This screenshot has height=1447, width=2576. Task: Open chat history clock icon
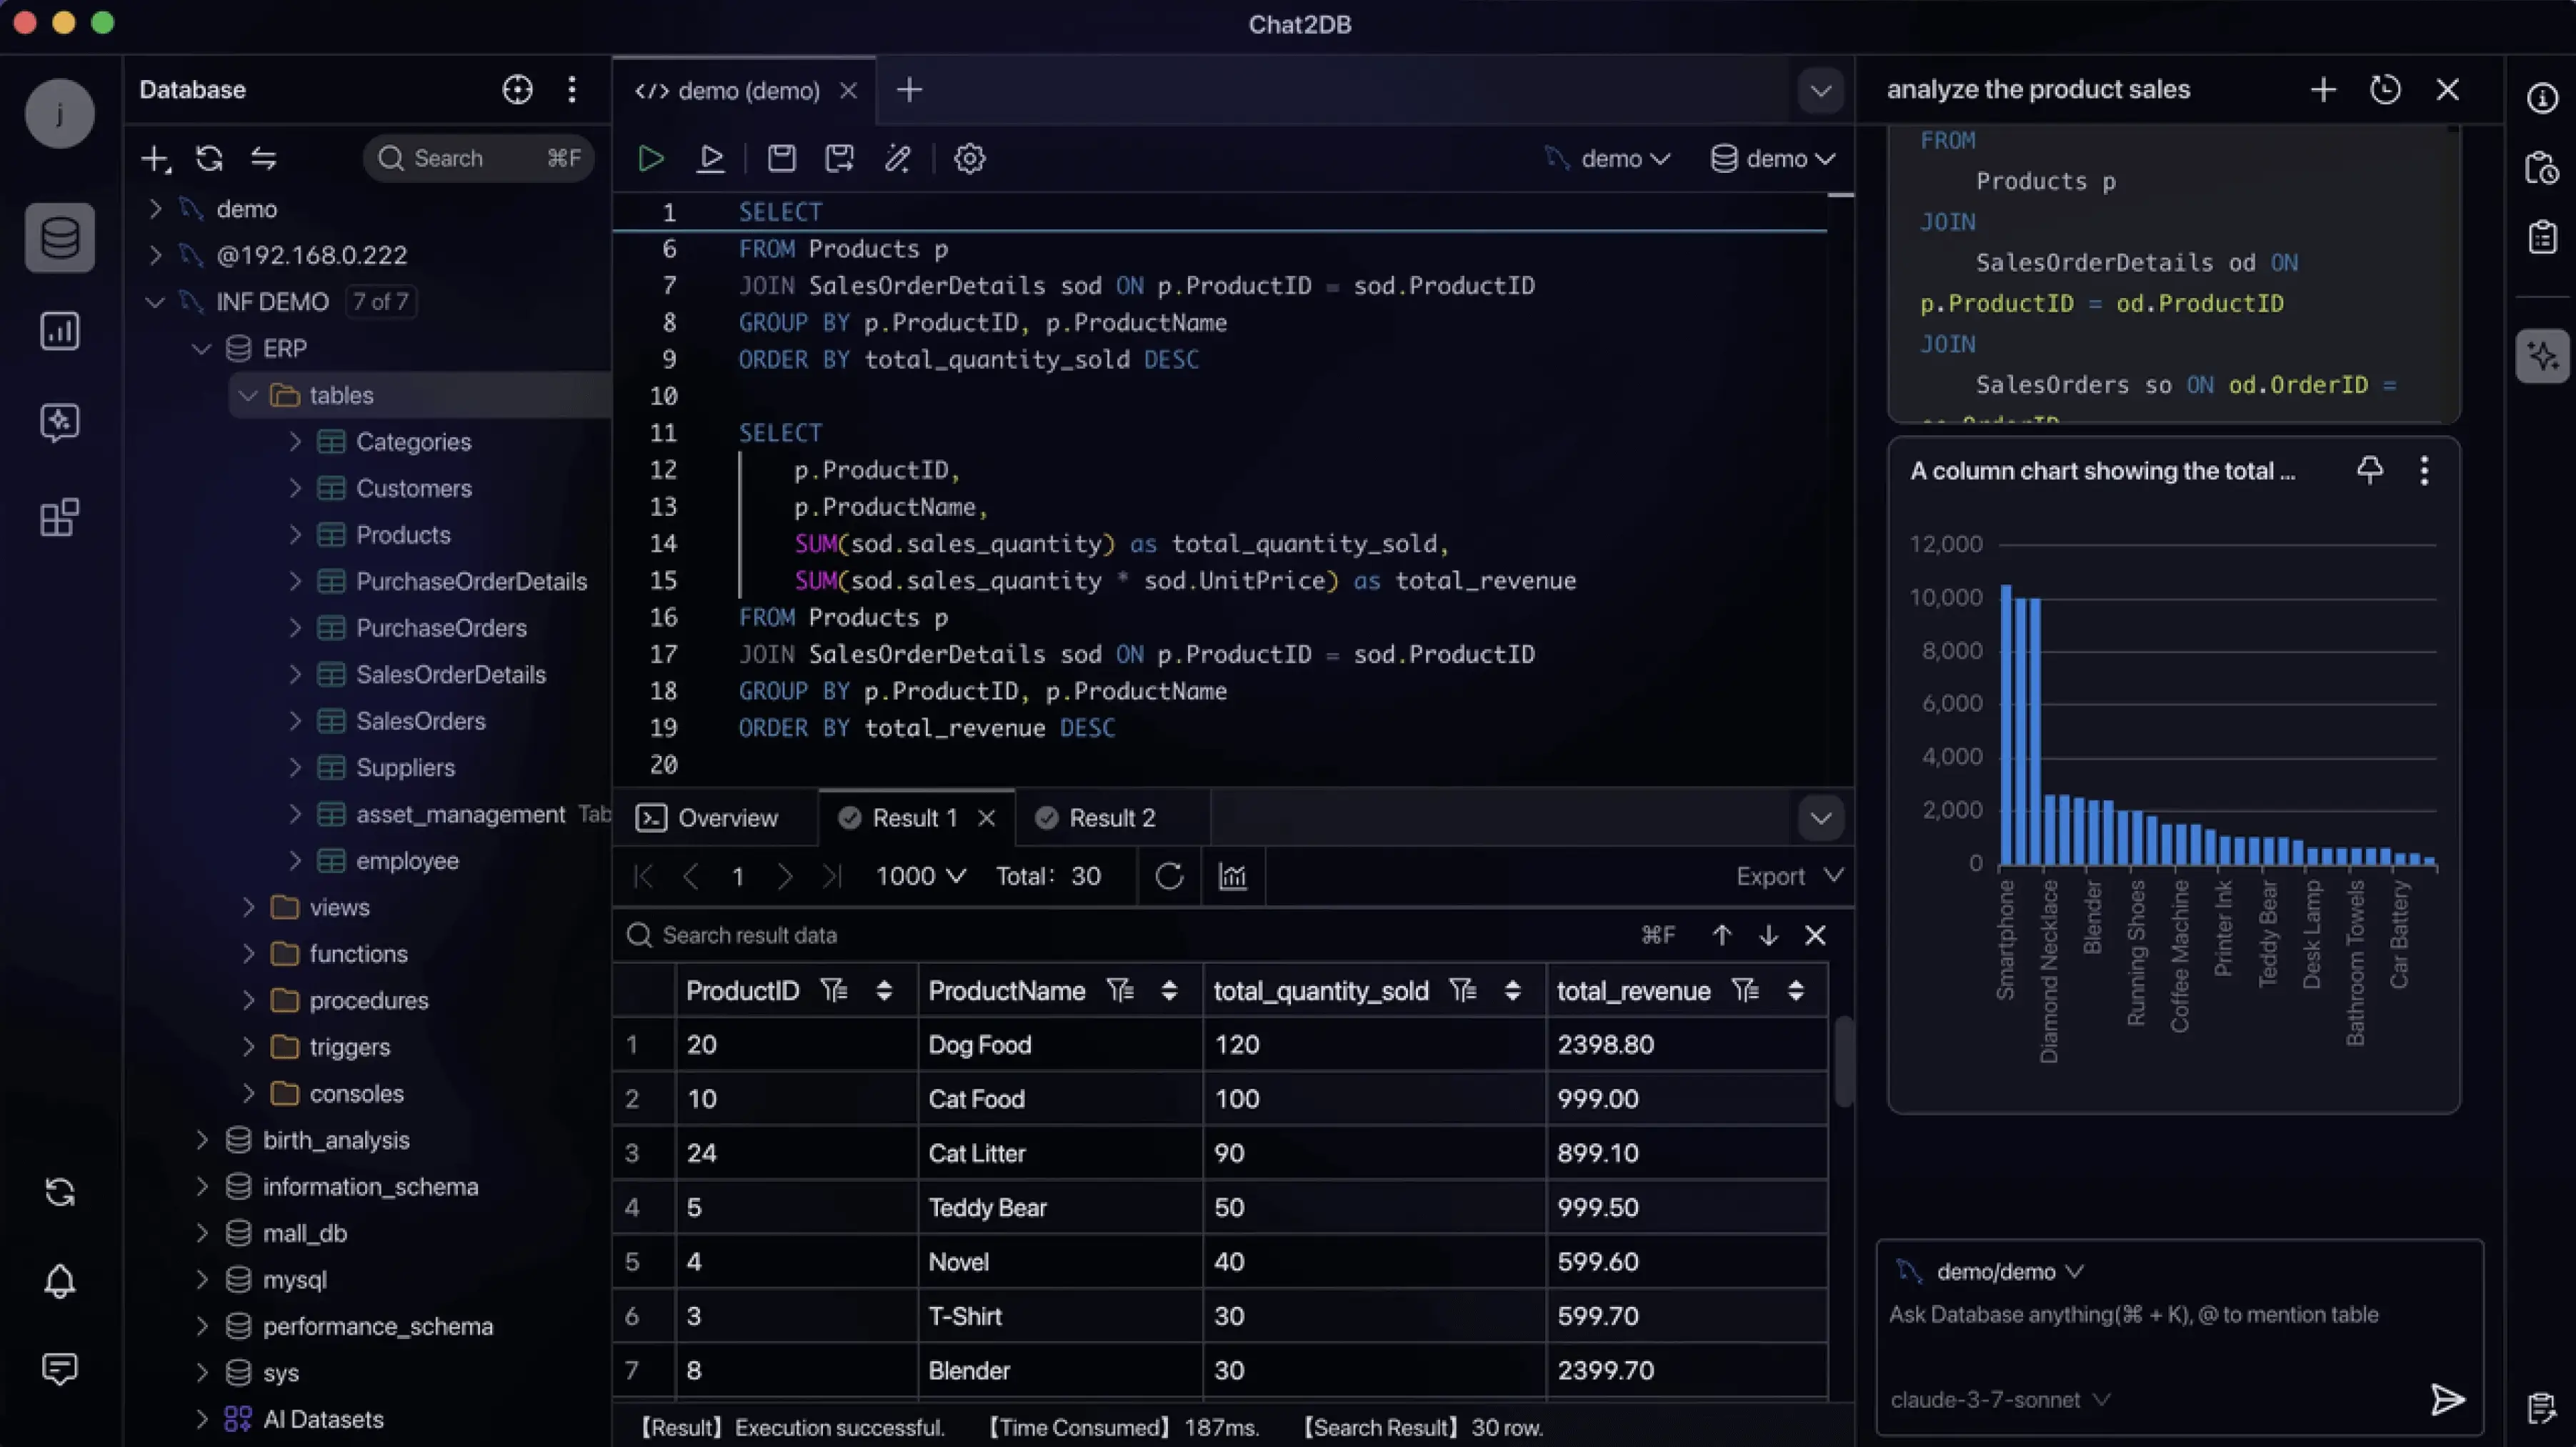(2385, 90)
